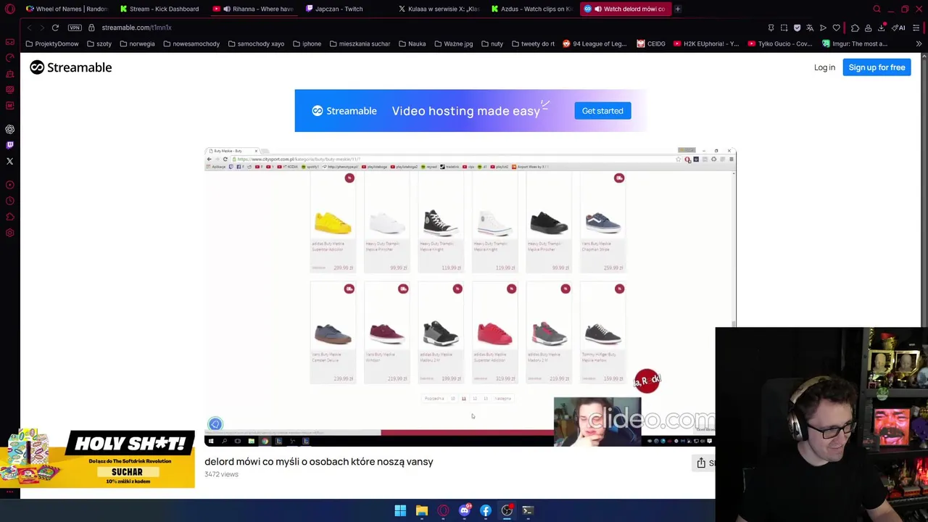Screen dimensions: 928x522
Task: Switch to Rihanna YouTube tab
Action: tap(253, 9)
